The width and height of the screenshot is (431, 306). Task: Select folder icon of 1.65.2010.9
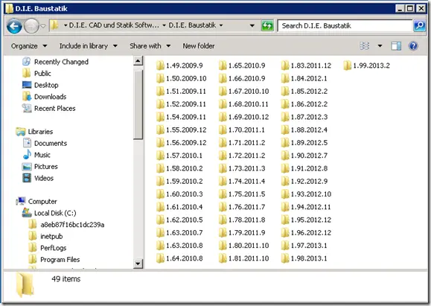click(x=223, y=66)
